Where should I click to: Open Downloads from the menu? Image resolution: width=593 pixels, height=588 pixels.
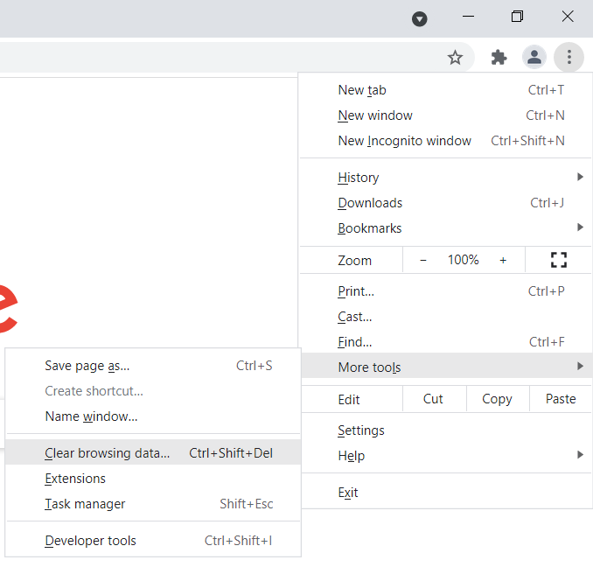click(x=446, y=203)
